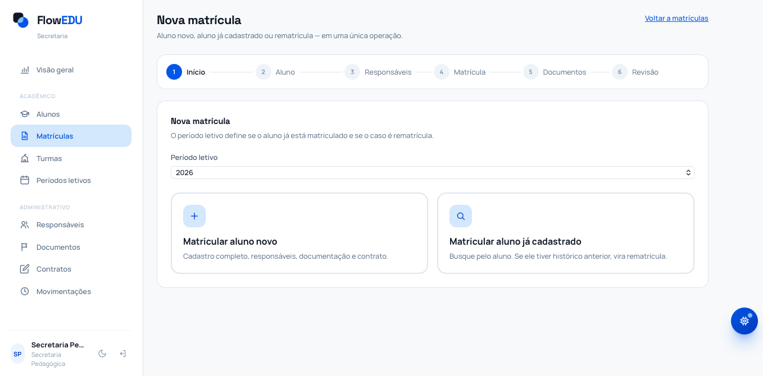Viewport: 763px width, 376px height.
Task: Click the Documentos flag icon
Action: [x=25, y=247]
